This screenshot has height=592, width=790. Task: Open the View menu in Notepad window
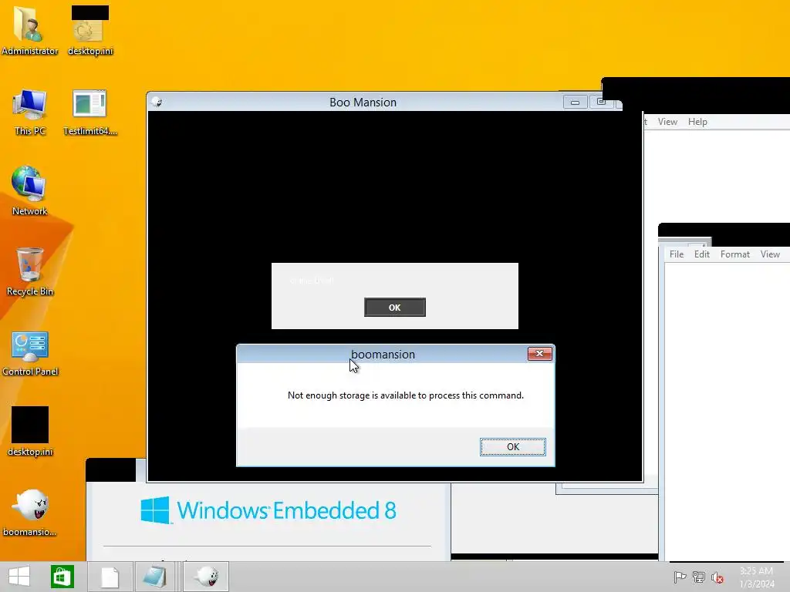click(x=771, y=254)
